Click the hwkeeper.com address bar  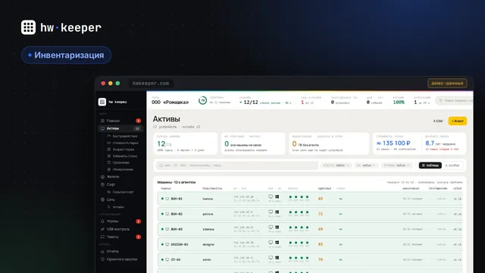click(151, 83)
